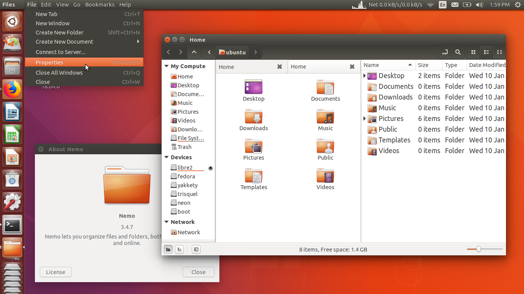The width and height of the screenshot is (524, 294).
Task: Sort by the Name column header
Action: point(388,65)
